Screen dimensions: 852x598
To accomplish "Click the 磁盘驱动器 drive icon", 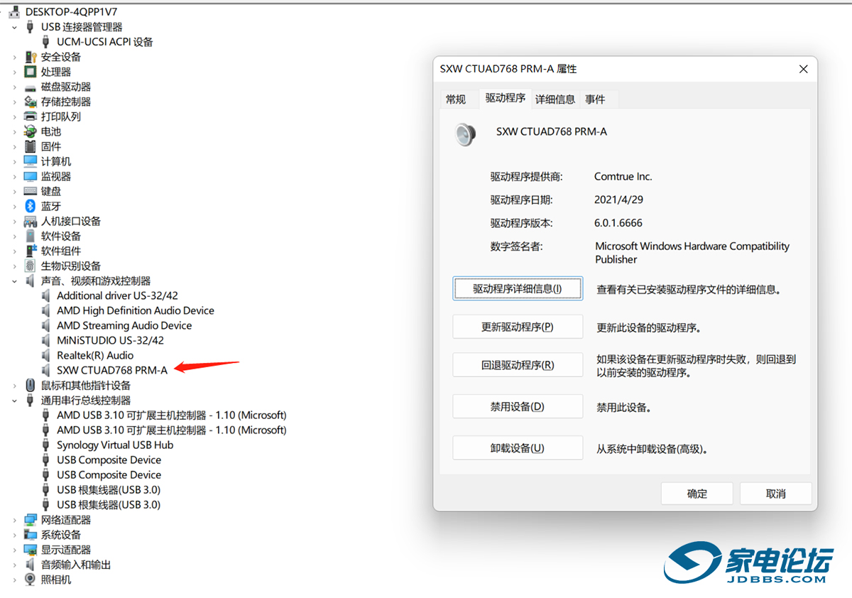I will click(30, 87).
